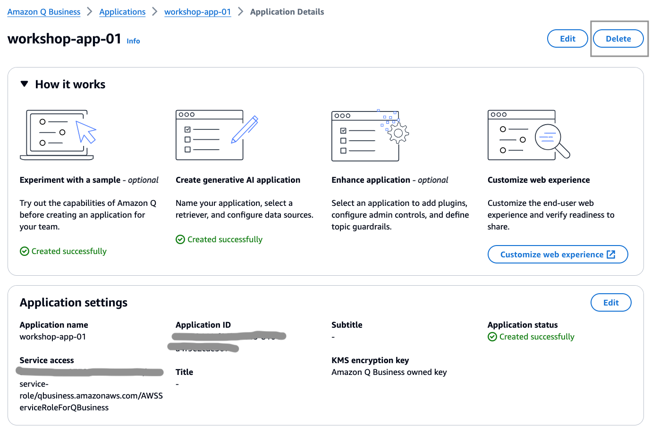Viewport: 651px width, 433px height.
Task: Click the Customize web experience step title
Action: (539, 180)
